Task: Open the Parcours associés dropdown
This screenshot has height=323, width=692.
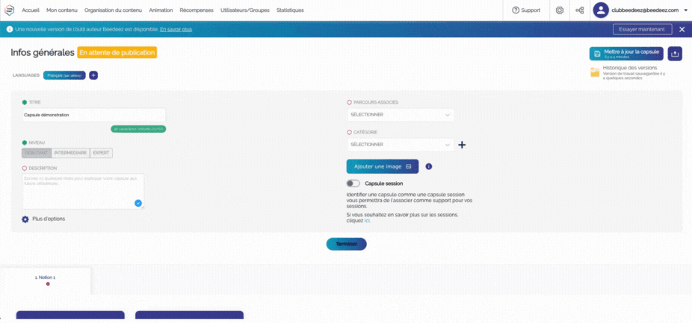Action: point(401,115)
